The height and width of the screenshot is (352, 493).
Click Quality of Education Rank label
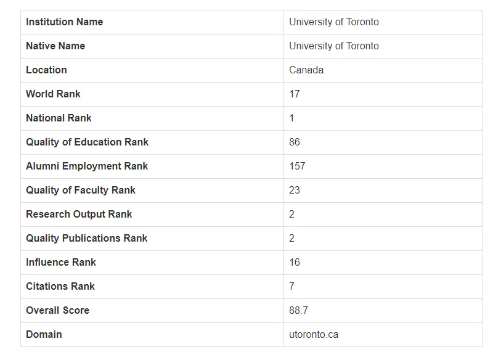87,142
